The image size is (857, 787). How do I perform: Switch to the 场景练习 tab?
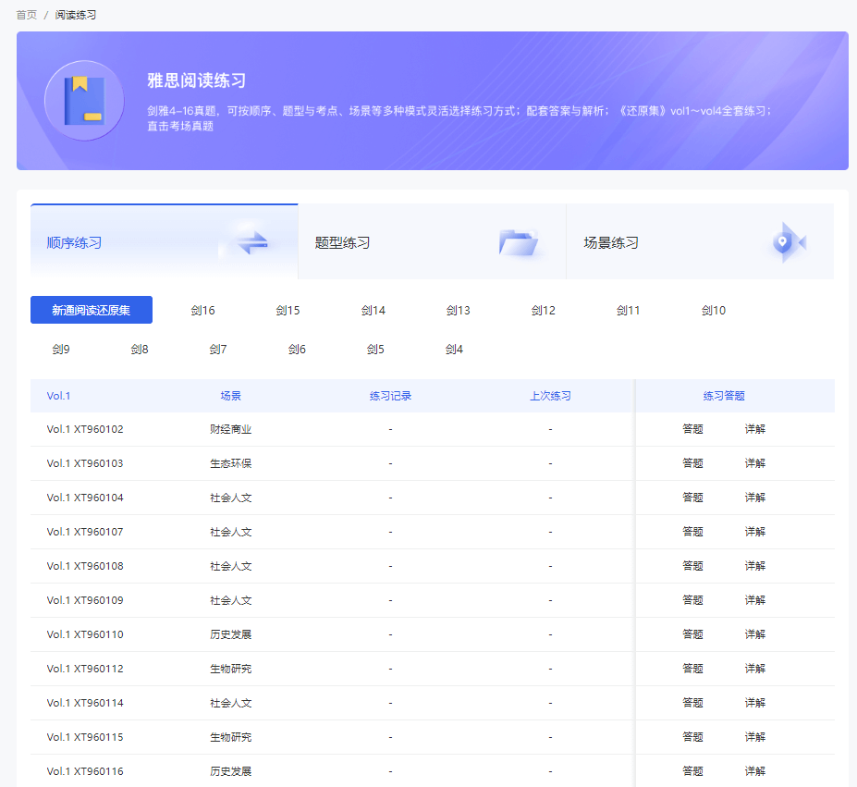tap(700, 241)
